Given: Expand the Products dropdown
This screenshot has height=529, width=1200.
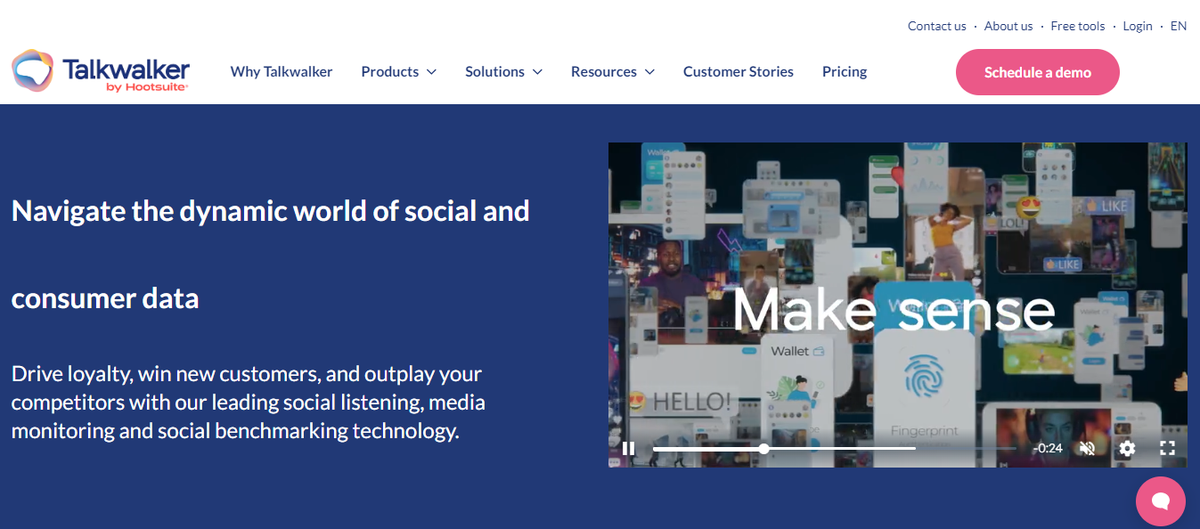Looking at the screenshot, I should tap(398, 71).
